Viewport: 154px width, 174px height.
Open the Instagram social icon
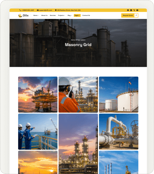coord(131,10)
